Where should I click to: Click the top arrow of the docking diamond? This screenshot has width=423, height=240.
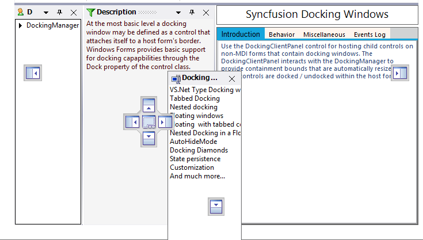click(149, 106)
